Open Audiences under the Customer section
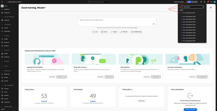This screenshot has width=217, height=111. click(7, 42)
